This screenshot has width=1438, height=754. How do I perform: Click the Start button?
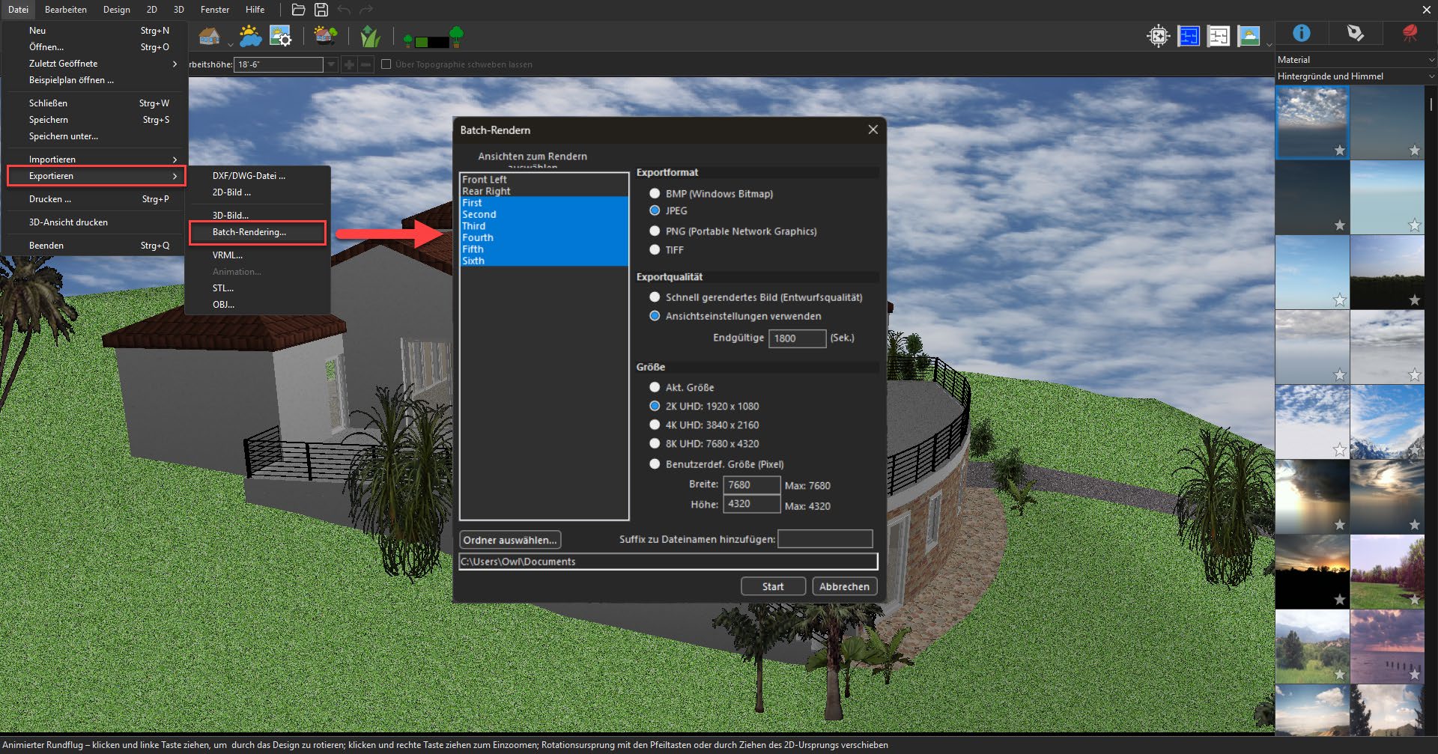pos(773,586)
